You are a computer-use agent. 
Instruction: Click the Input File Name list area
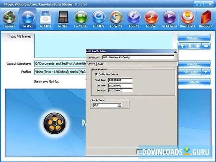(x=103, y=46)
